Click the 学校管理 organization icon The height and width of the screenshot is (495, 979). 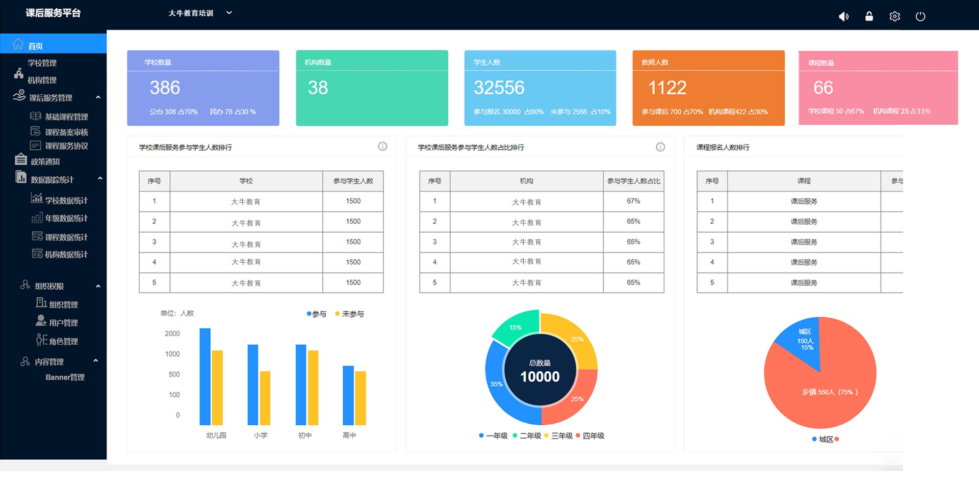tap(19, 73)
